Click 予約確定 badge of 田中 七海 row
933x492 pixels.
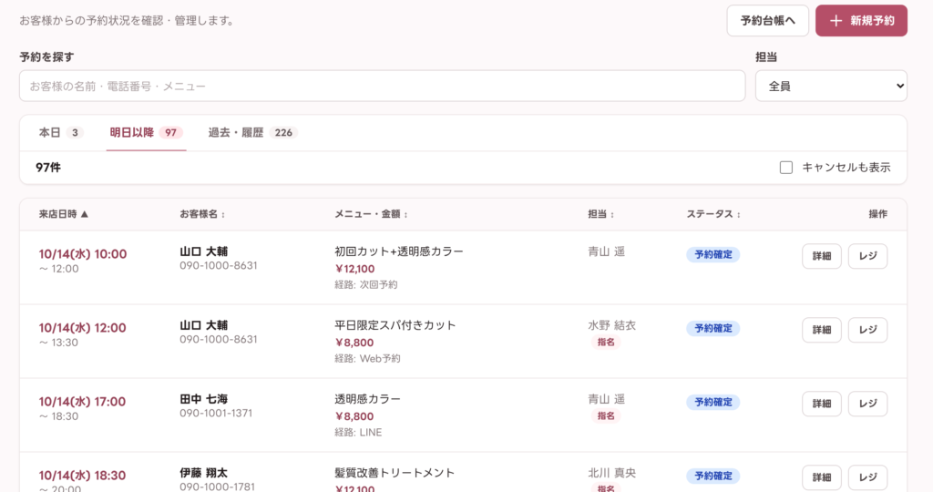(713, 402)
